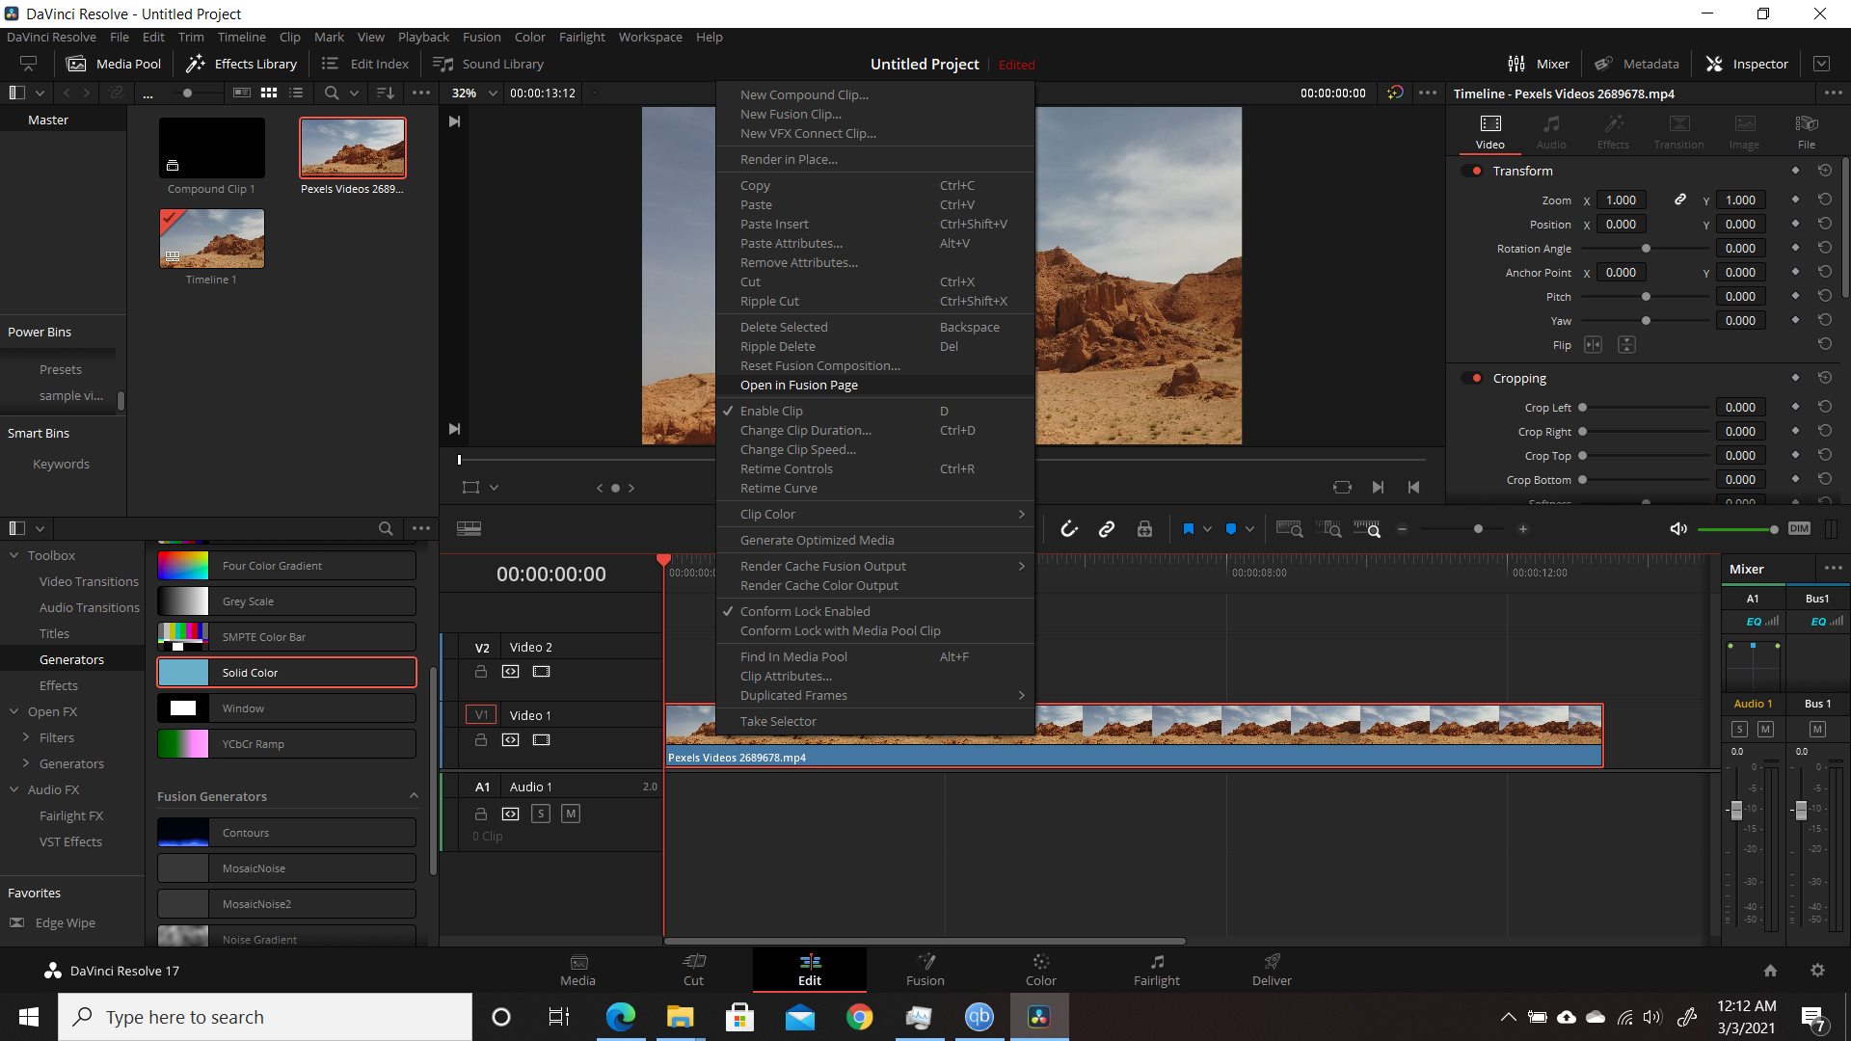Open timeline view options
The width and height of the screenshot is (1851, 1041).
tap(469, 528)
